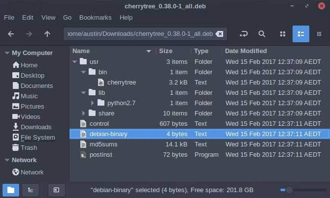Open Downloads in the sidebar
330x198 pixels.
(x=35, y=127)
